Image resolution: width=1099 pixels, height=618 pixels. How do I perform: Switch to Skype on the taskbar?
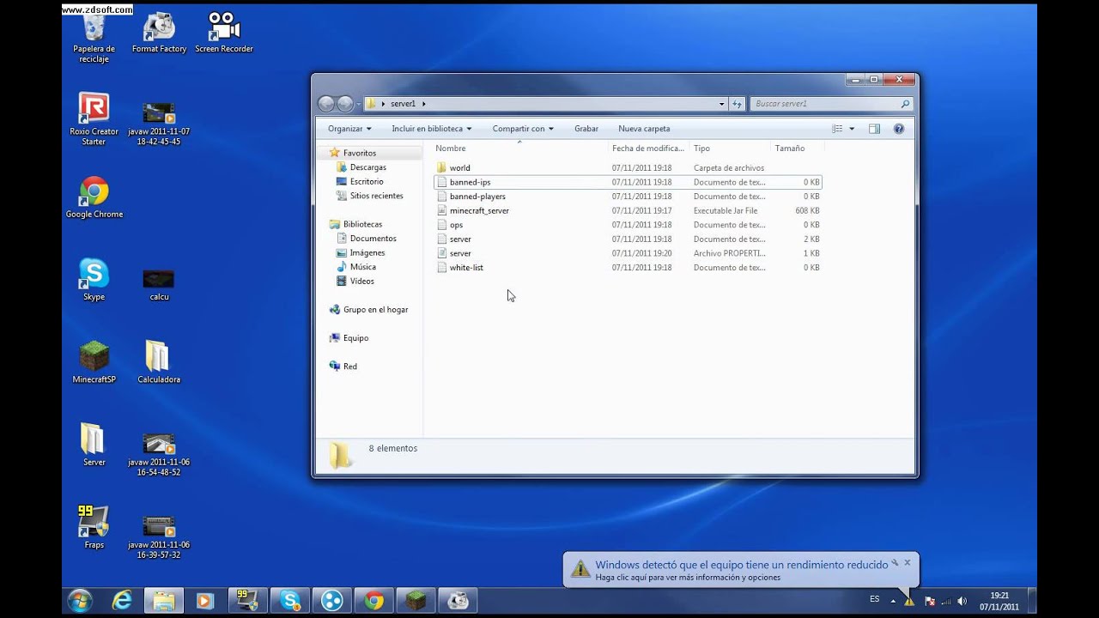point(290,601)
